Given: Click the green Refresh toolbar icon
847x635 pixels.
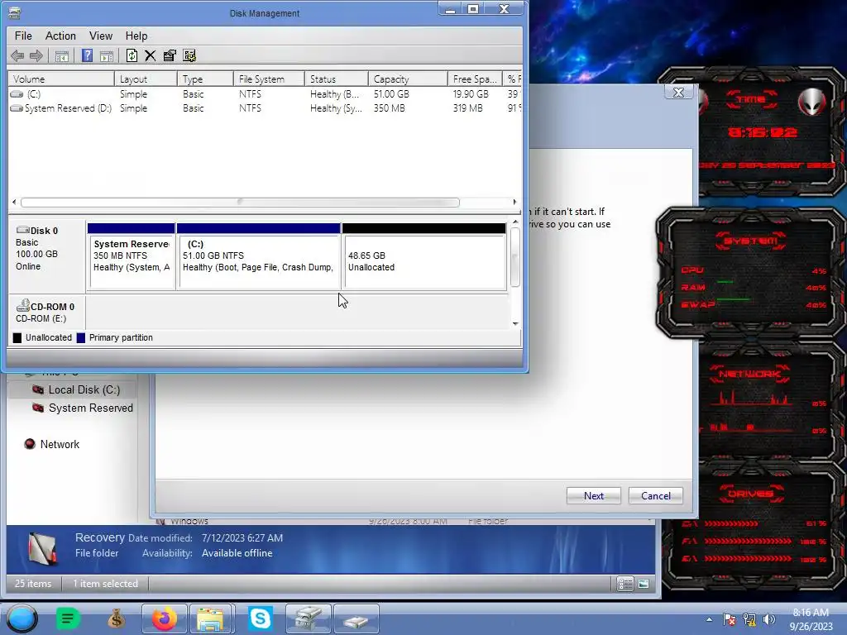Looking at the screenshot, I should pyautogui.click(x=132, y=55).
